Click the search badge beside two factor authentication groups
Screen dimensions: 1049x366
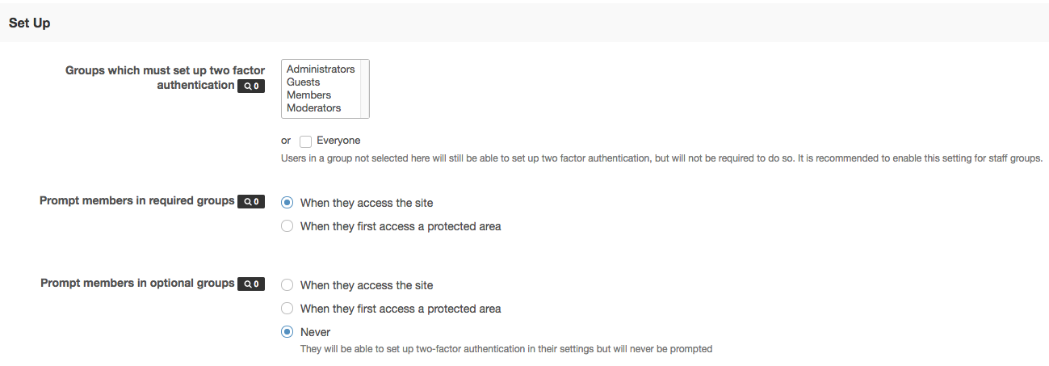tap(250, 86)
